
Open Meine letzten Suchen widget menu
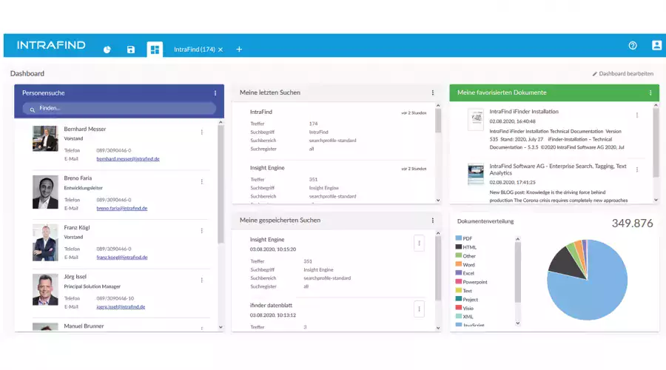pos(433,92)
